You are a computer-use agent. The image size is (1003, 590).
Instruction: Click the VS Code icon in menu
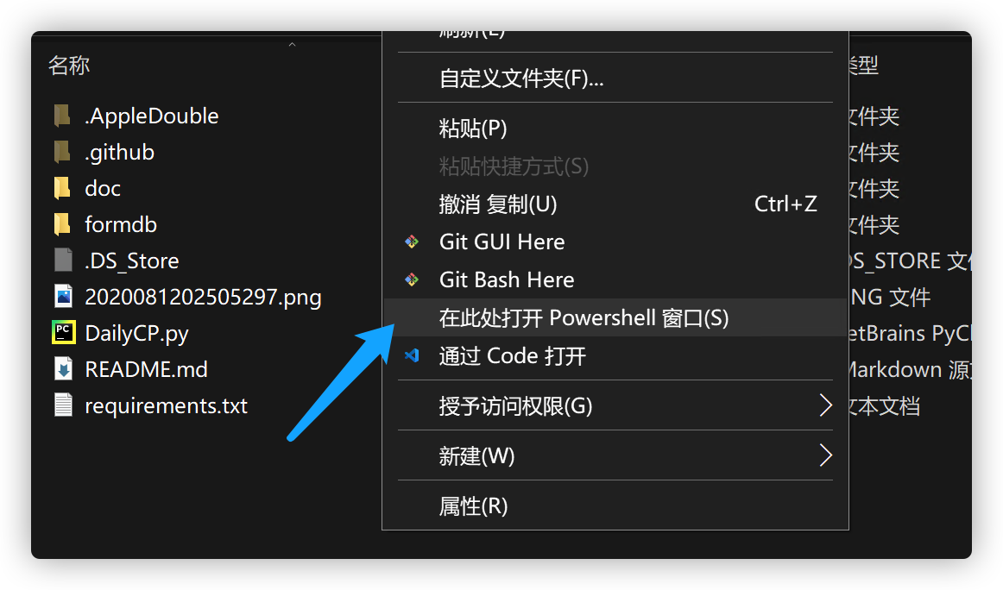(413, 355)
